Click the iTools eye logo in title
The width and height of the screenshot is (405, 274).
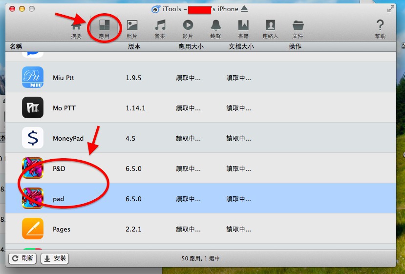(x=156, y=9)
